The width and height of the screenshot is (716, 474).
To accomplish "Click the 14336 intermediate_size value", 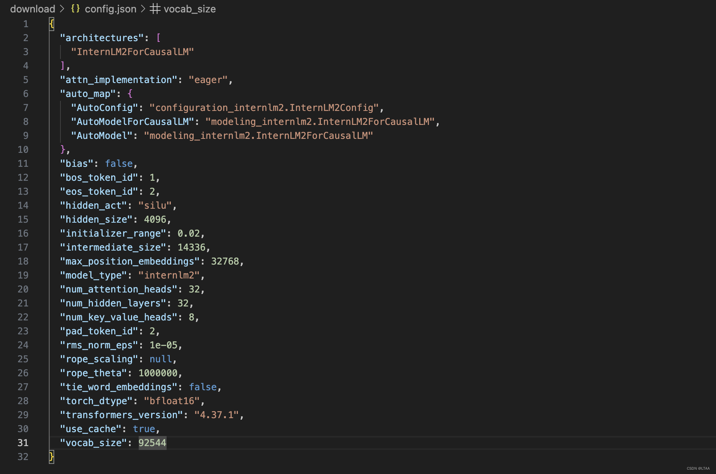I will [191, 247].
